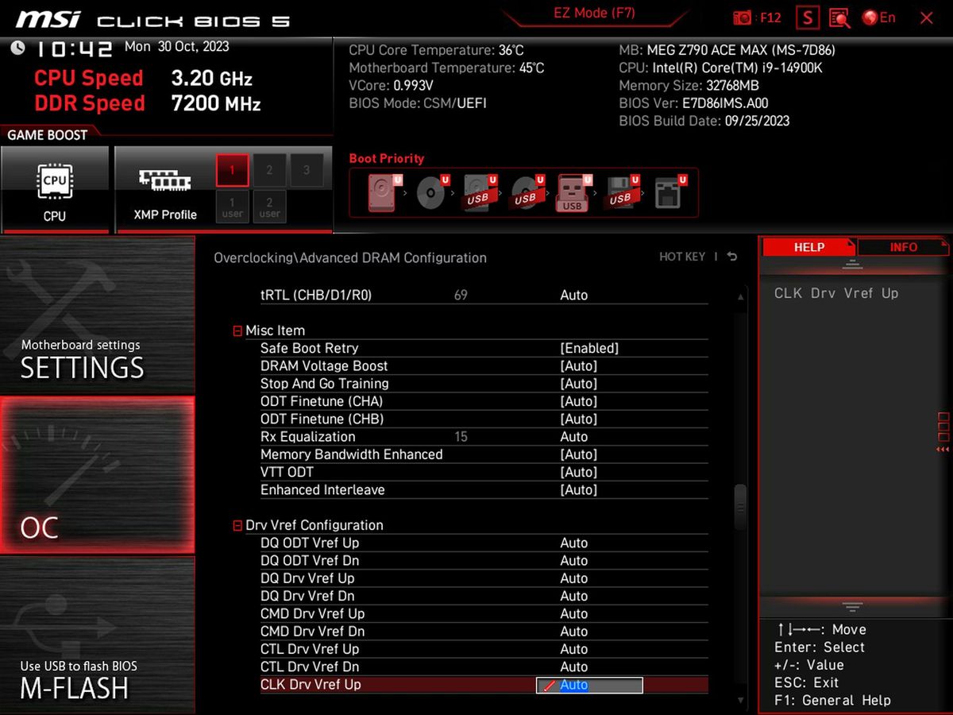Choose XMP user profile 2
Screen dimensions: 953x715
[269, 207]
